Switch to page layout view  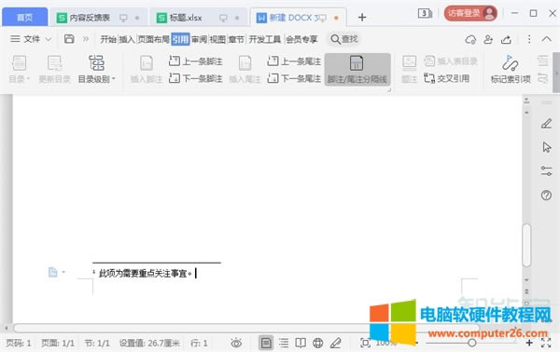(x=266, y=343)
